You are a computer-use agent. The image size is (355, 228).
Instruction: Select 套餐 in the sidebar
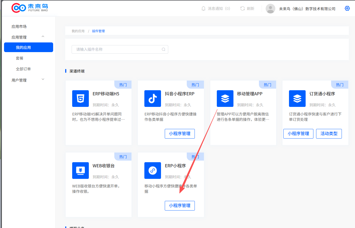click(x=20, y=58)
